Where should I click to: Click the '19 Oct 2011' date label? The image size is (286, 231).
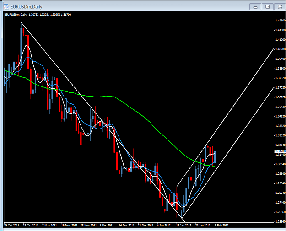[x=11, y=226]
